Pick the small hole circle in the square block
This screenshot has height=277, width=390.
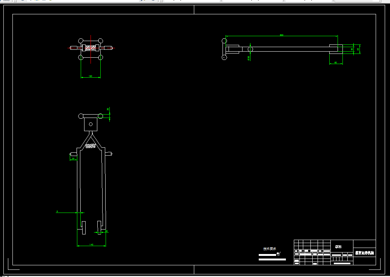pyautogui.click(x=91, y=124)
